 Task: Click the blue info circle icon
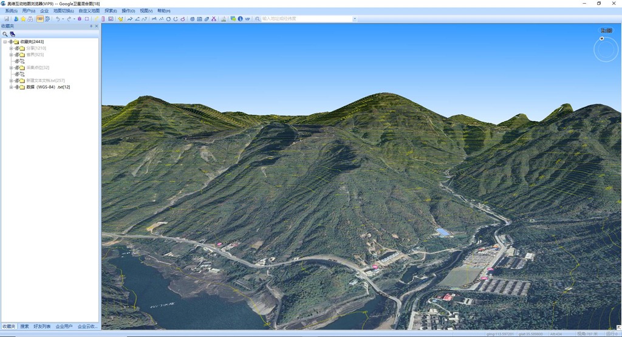tap(241, 19)
